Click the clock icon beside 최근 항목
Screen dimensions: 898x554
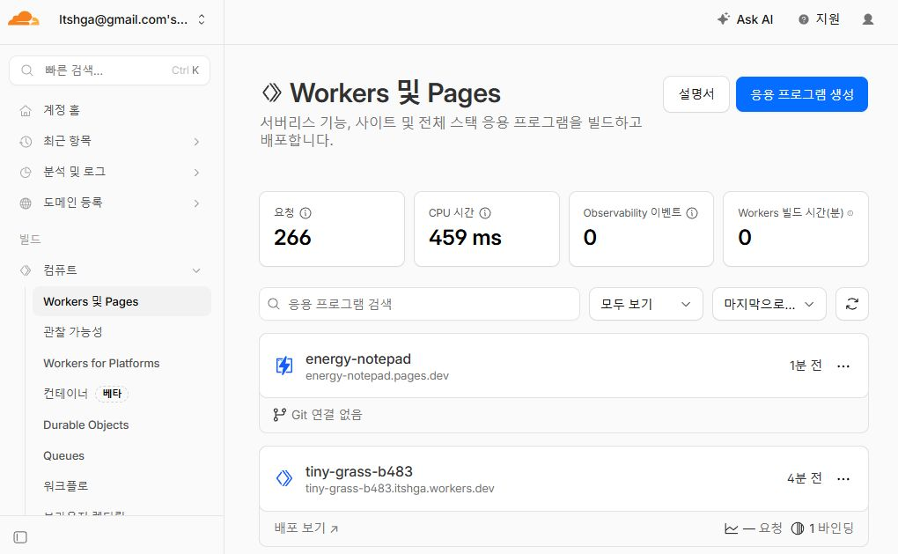(26, 142)
